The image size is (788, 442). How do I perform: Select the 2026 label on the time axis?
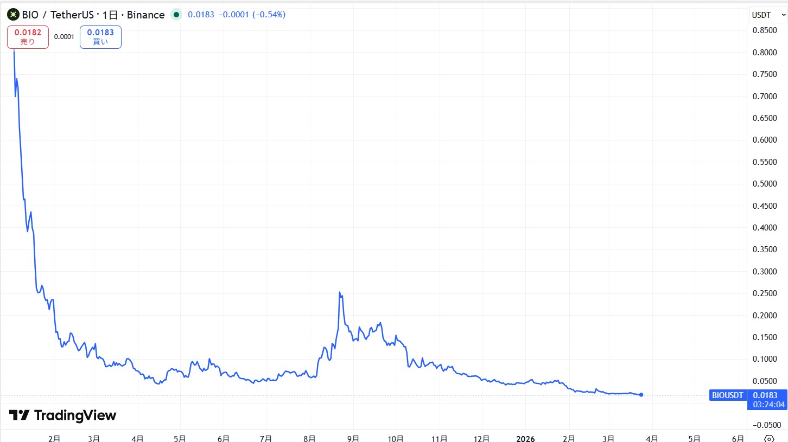coord(525,438)
